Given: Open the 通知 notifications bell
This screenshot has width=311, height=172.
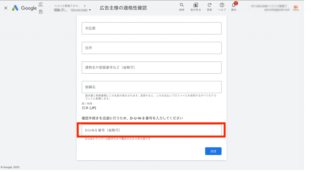Looking at the screenshot, I should pos(234,7).
